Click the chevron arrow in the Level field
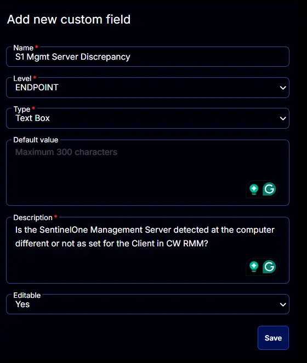 pos(283,88)
